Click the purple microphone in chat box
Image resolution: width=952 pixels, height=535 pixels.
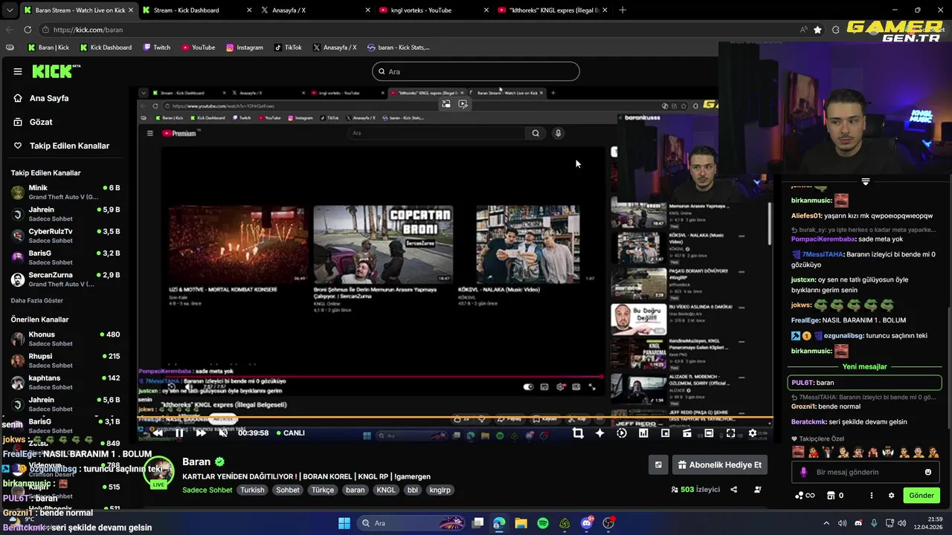tap(803, 472)
